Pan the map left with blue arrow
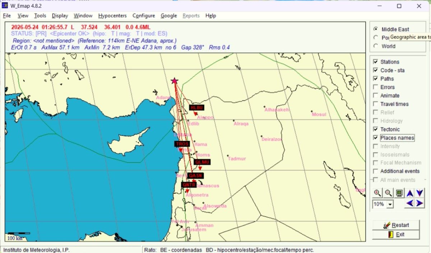Screen dimensions: 431x253 click(x=410, y=203)
